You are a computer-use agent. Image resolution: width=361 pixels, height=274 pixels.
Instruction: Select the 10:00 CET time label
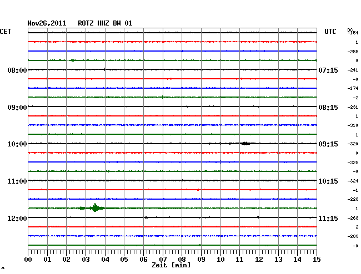pyautogui.click(x=17, y=144)
